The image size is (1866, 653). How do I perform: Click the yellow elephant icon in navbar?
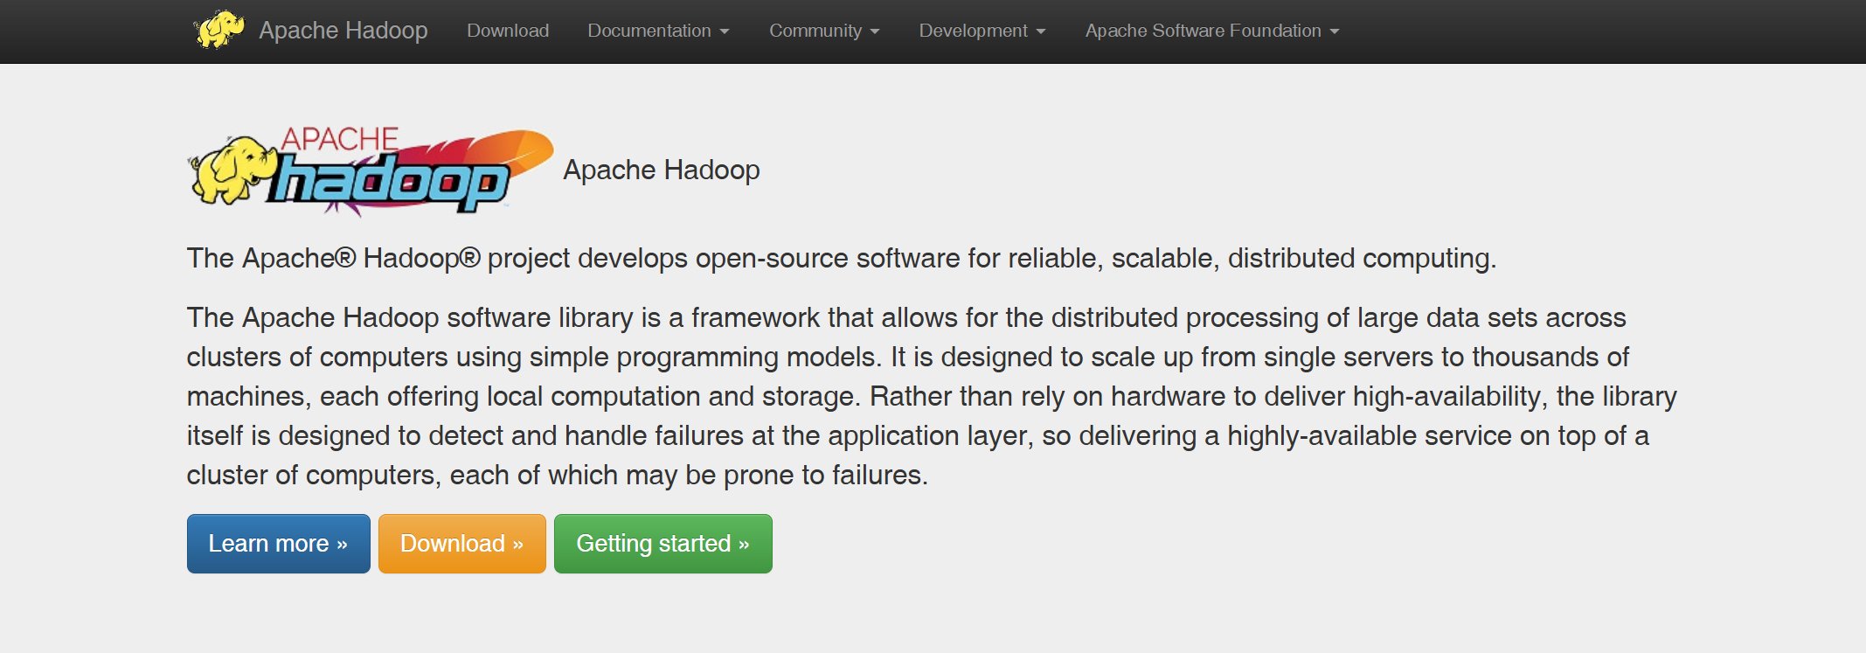pyautogui.click(x=219, y=30)
